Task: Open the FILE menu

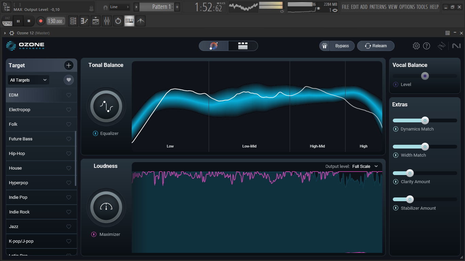Action: pos(346,7)
